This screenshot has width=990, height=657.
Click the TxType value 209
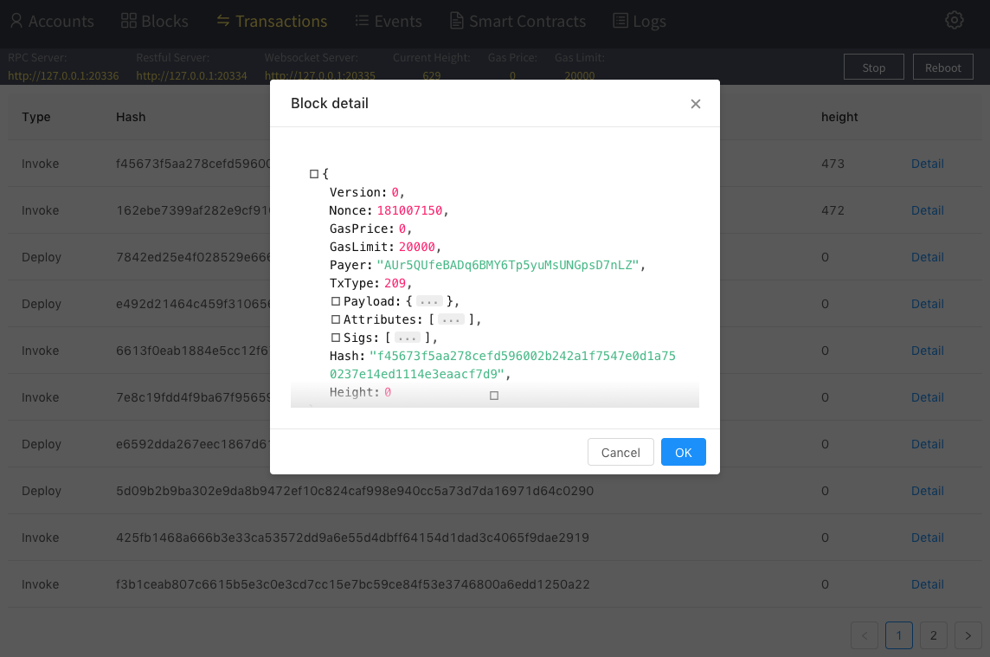[395, 284]
